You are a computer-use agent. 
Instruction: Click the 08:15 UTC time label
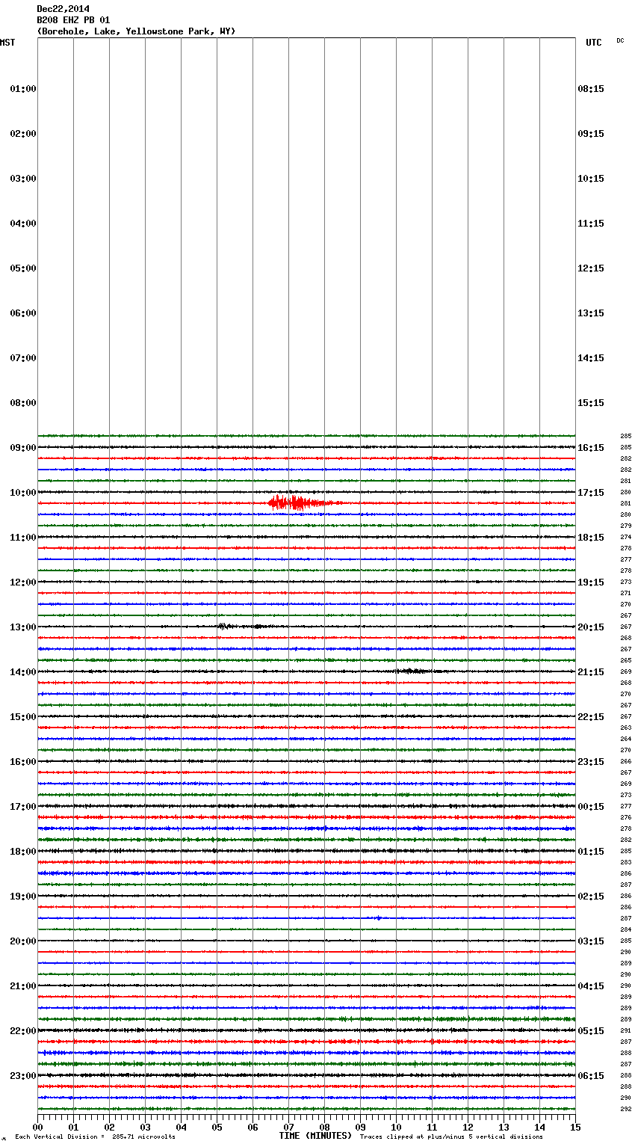591,89
